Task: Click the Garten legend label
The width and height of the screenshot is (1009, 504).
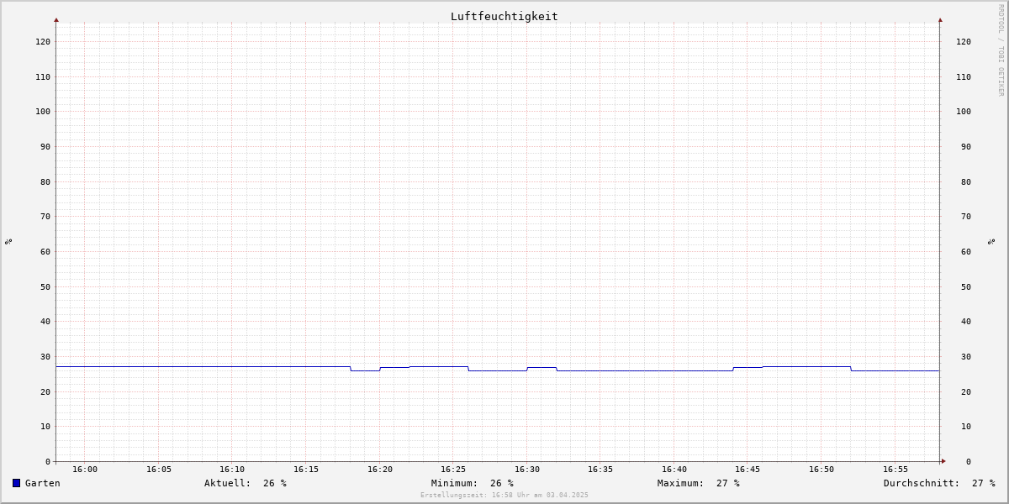Action: (x=43, y=483)
